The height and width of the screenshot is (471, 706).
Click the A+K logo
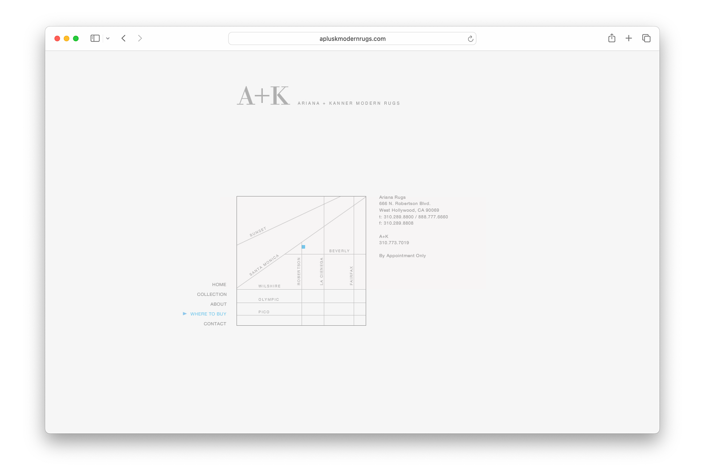pos(263,95)
